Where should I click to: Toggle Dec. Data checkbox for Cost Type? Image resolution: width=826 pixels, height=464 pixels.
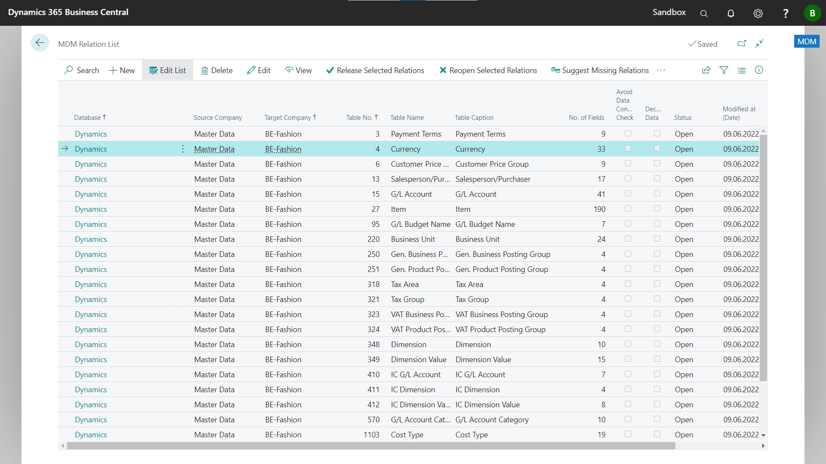(657, 434)
